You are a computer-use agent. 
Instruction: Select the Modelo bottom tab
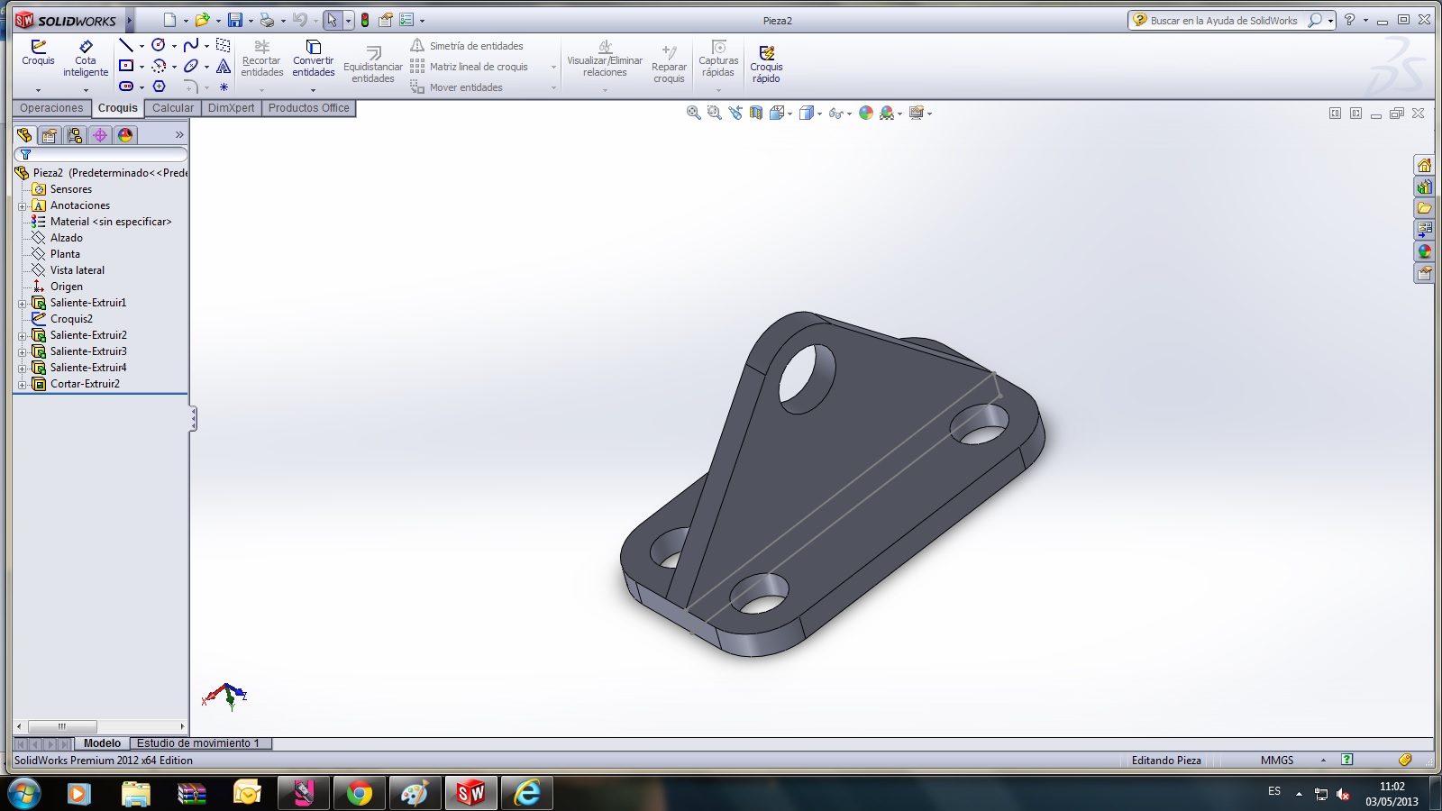coord(102,743)
